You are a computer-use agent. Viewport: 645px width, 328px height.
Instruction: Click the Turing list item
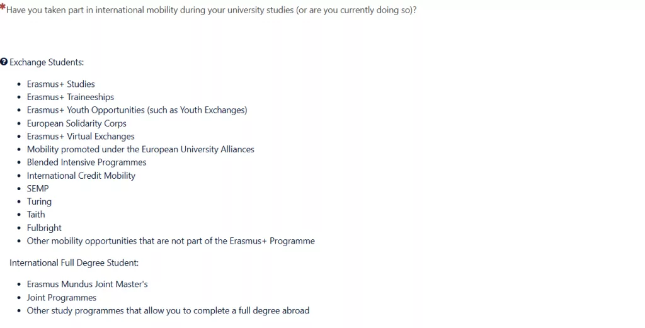click(x=39, y=202)
